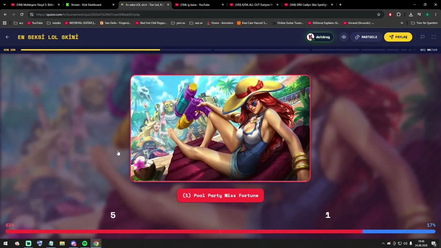Open the Unravel (Acoustic) bookmark

(359, 23)
